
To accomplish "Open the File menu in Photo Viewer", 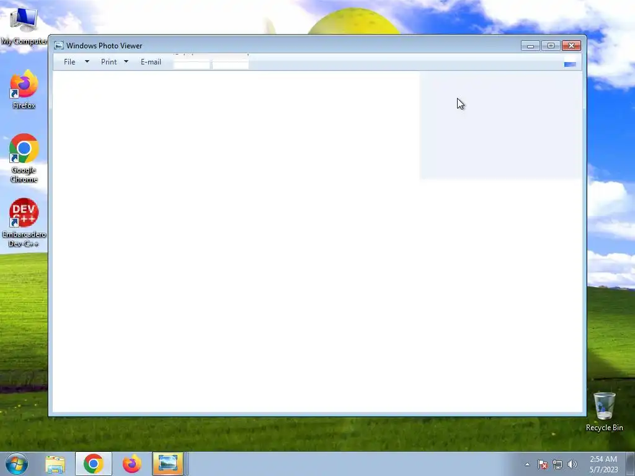I will point(69,62).
